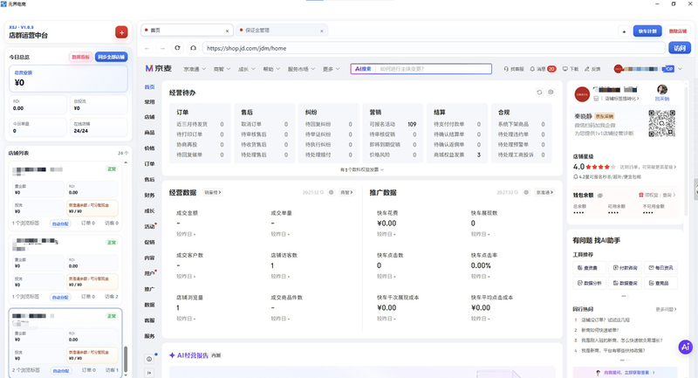The image size is (698, 378).
Task: Expand the 帮助 menu
Action: point(271,69)
